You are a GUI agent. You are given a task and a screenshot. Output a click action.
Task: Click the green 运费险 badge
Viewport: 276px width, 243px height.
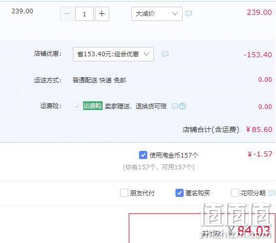(93, 106)
